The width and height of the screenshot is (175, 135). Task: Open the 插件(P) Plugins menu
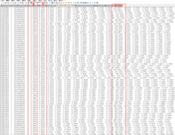[55, 1]
